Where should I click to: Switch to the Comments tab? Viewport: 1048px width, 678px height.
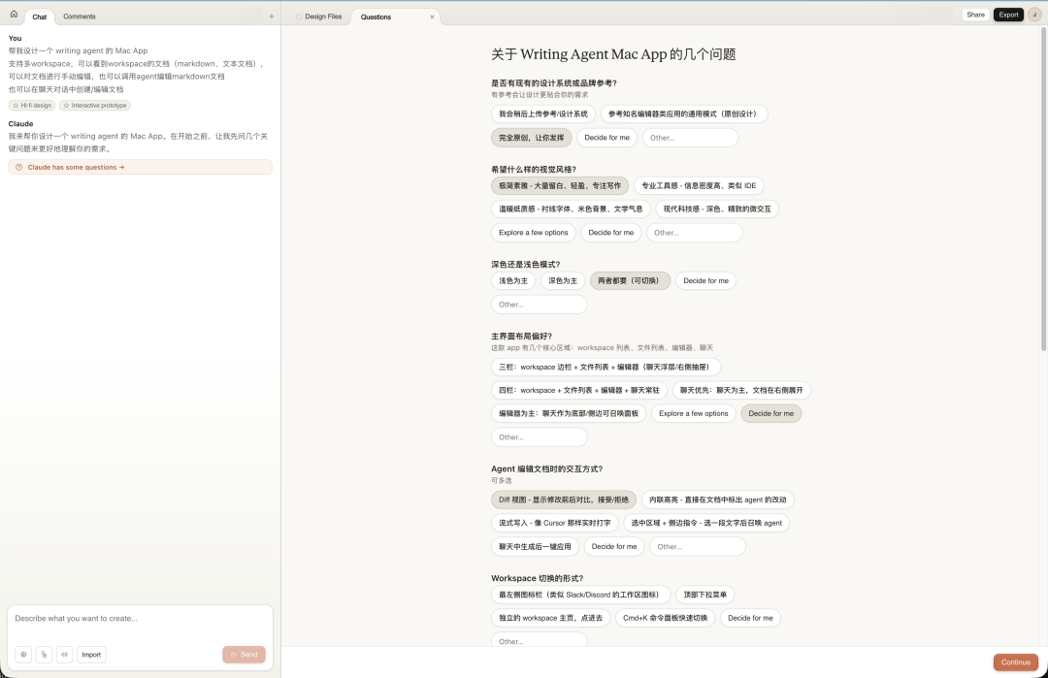80,16
